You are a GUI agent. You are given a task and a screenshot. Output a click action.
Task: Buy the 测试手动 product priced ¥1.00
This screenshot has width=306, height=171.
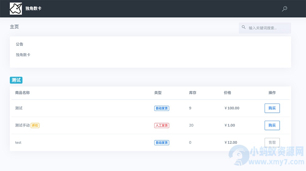272,125
